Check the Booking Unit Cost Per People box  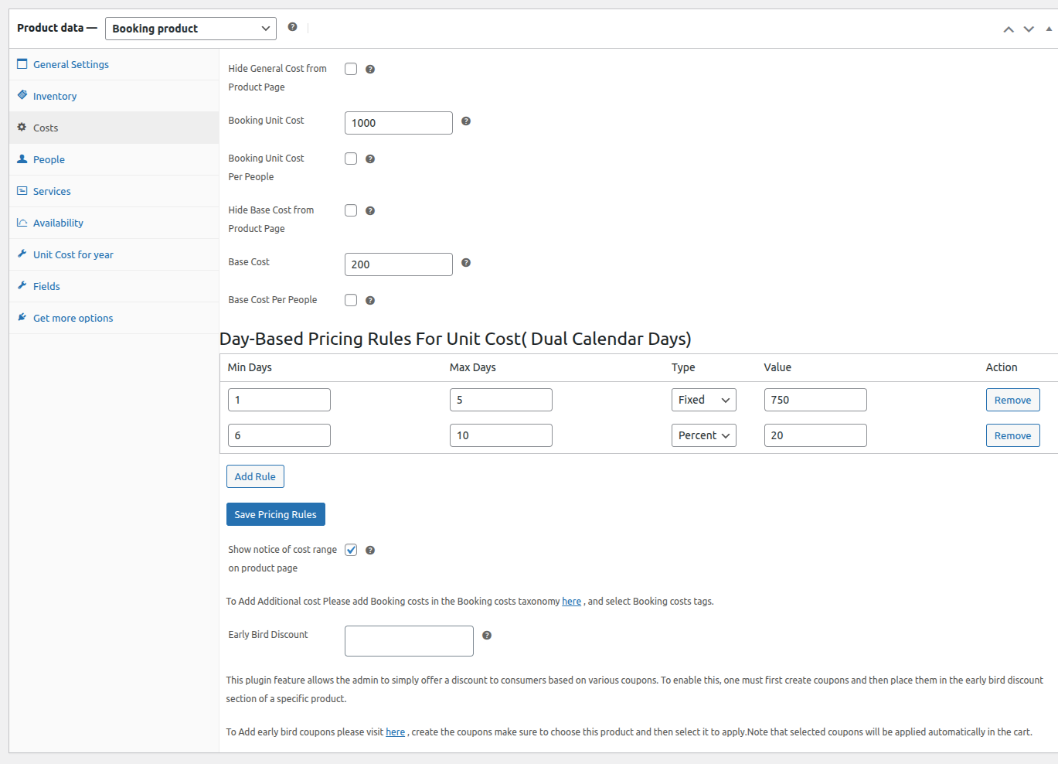pyautogui.click(x=351, y=159)
